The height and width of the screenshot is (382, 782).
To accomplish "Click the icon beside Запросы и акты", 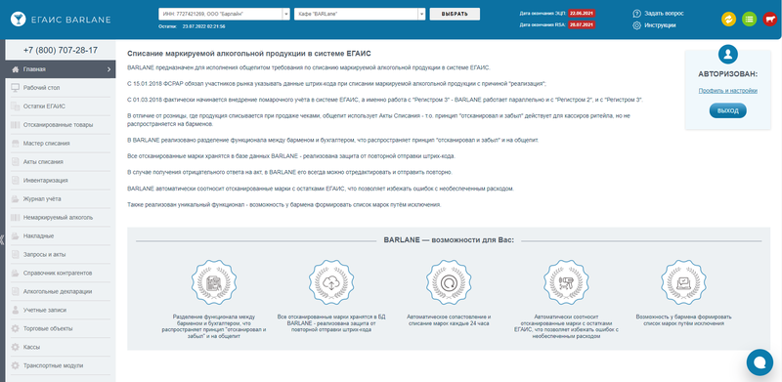I will 15,254.
